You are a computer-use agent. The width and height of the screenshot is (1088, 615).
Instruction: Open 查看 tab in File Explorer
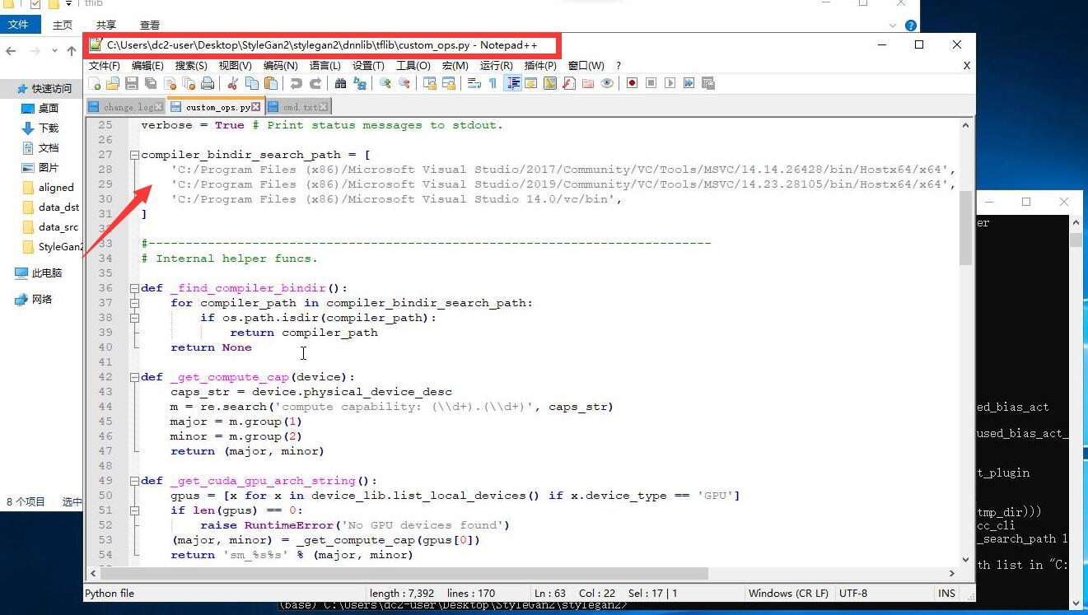[x=150, y=26]
